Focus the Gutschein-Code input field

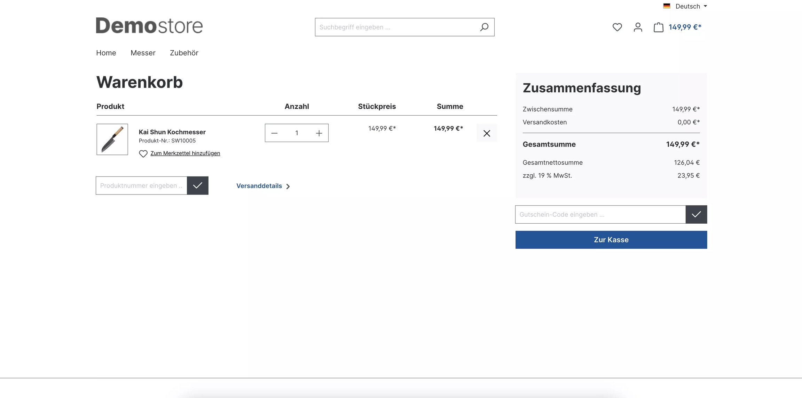[x=600, y=214]
